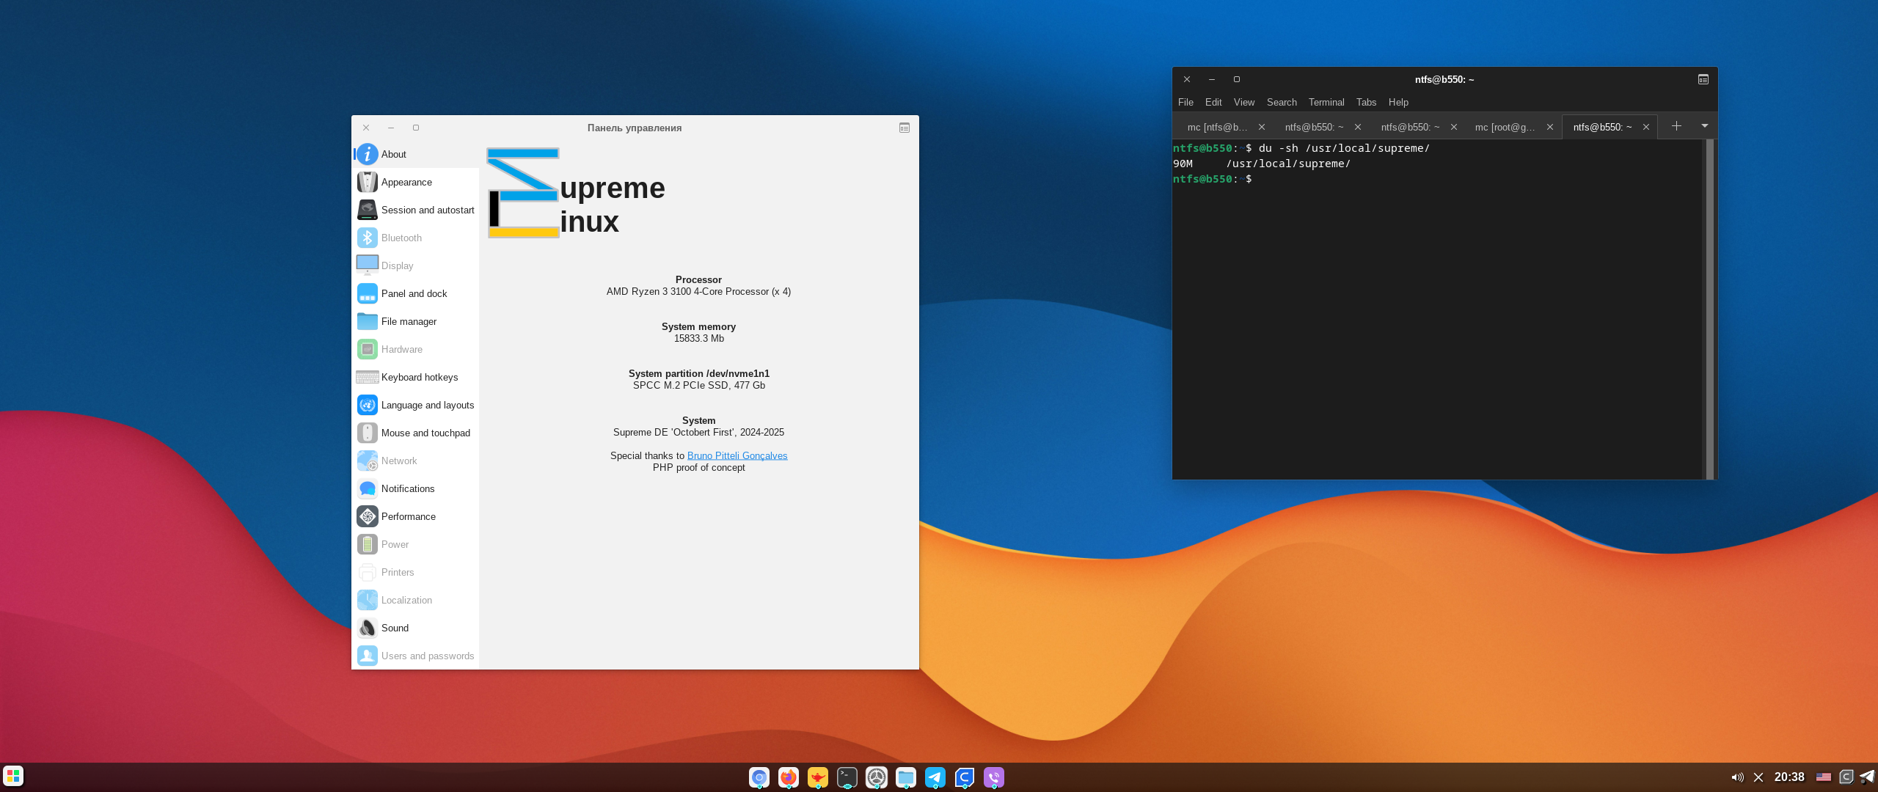Open Session and autostart settings
Image resolution: width=1878 pixels, height=792 pixels.
point(427,210)
